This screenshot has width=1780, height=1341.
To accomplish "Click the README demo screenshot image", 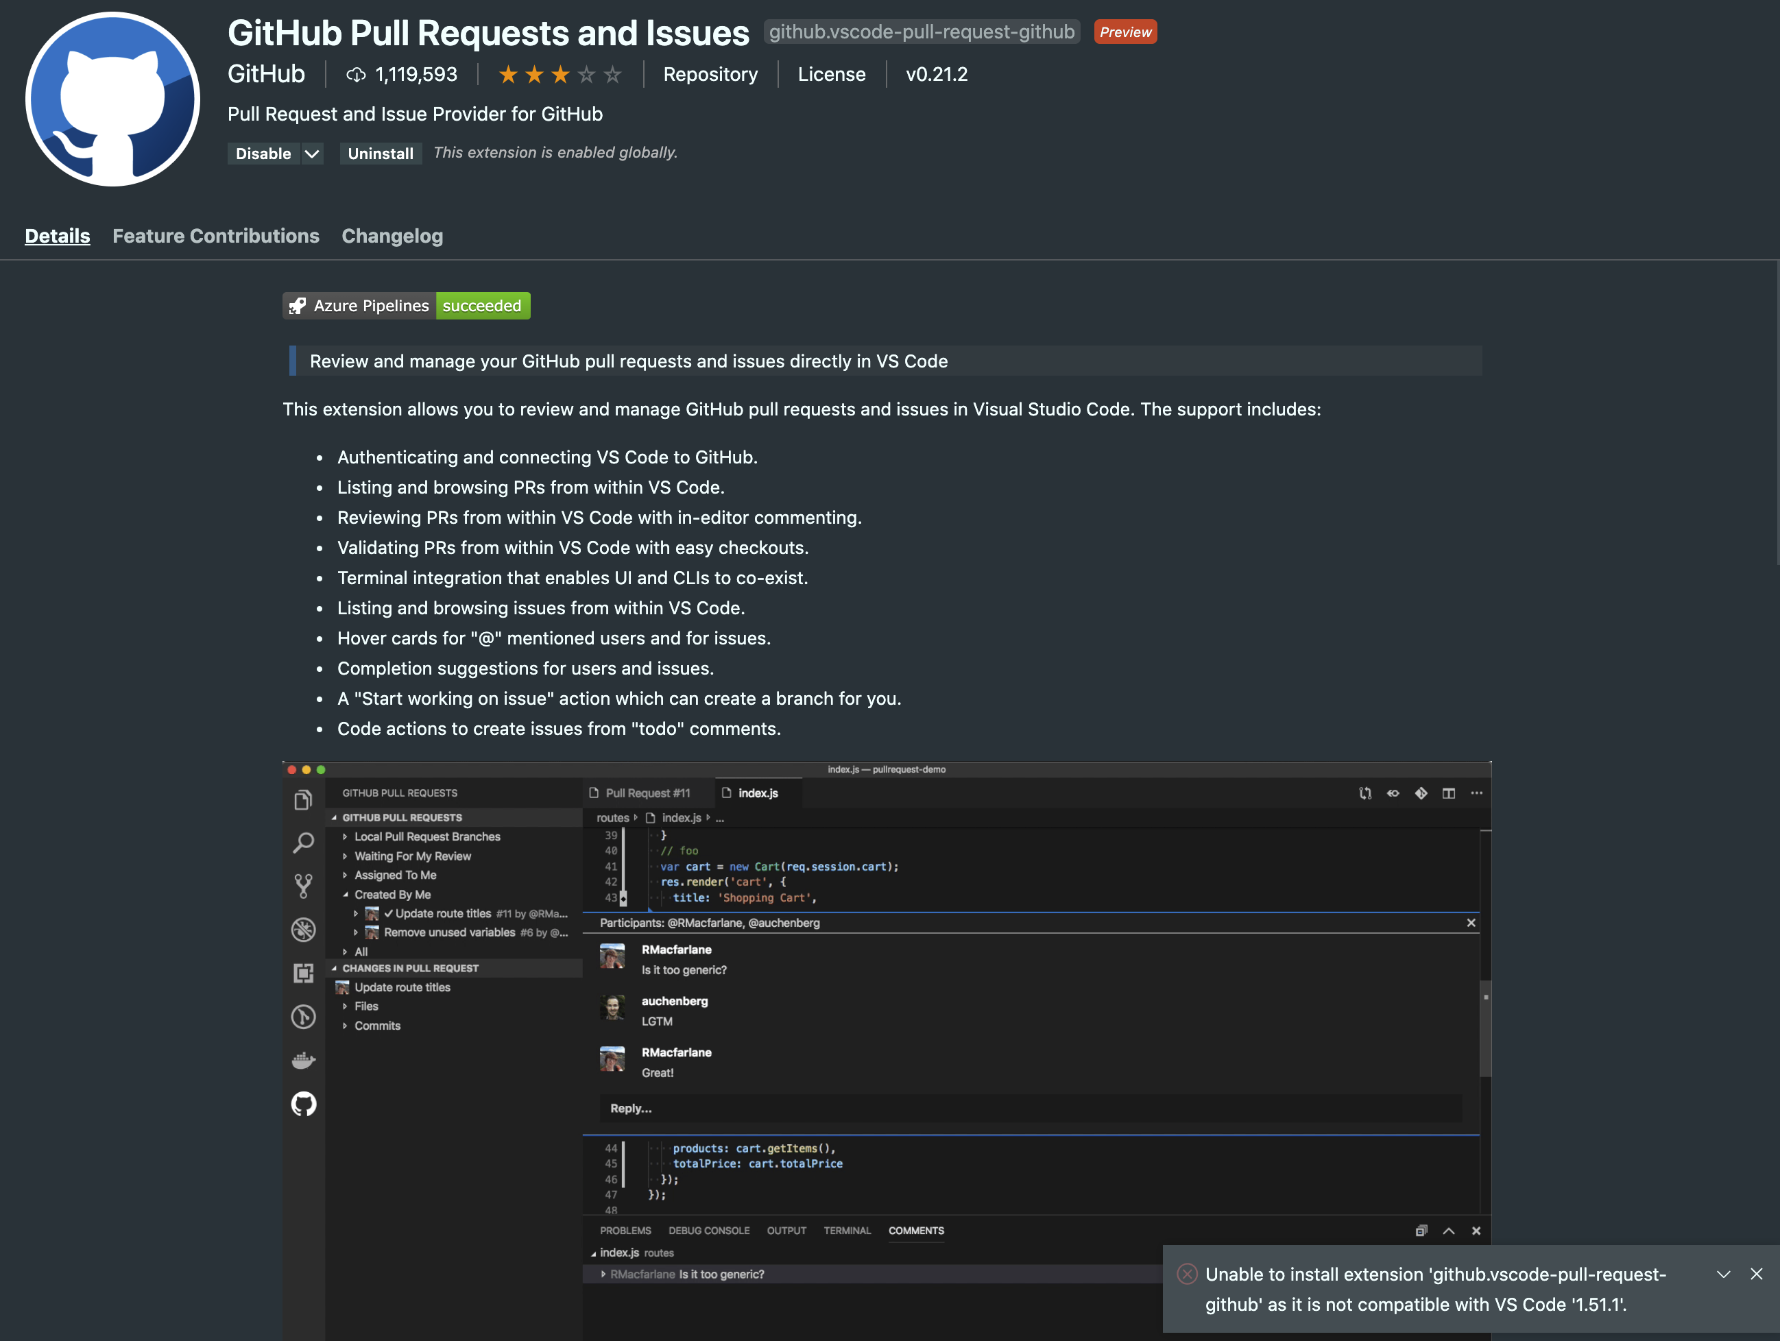I will (887, 1050).
